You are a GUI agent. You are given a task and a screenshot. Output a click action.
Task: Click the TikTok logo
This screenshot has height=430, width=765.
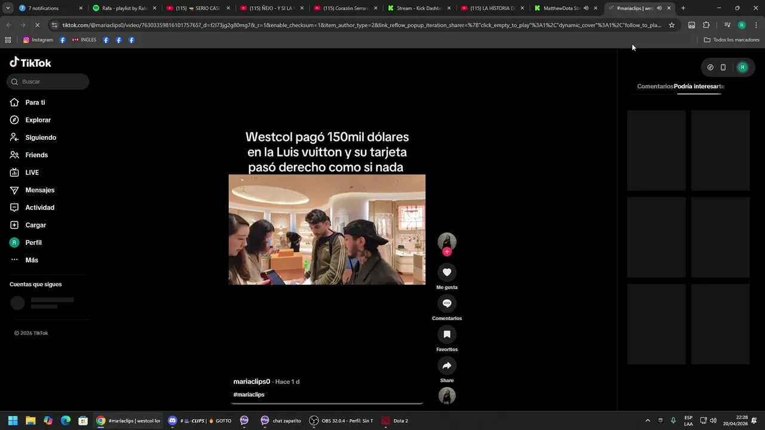[30, 63]
